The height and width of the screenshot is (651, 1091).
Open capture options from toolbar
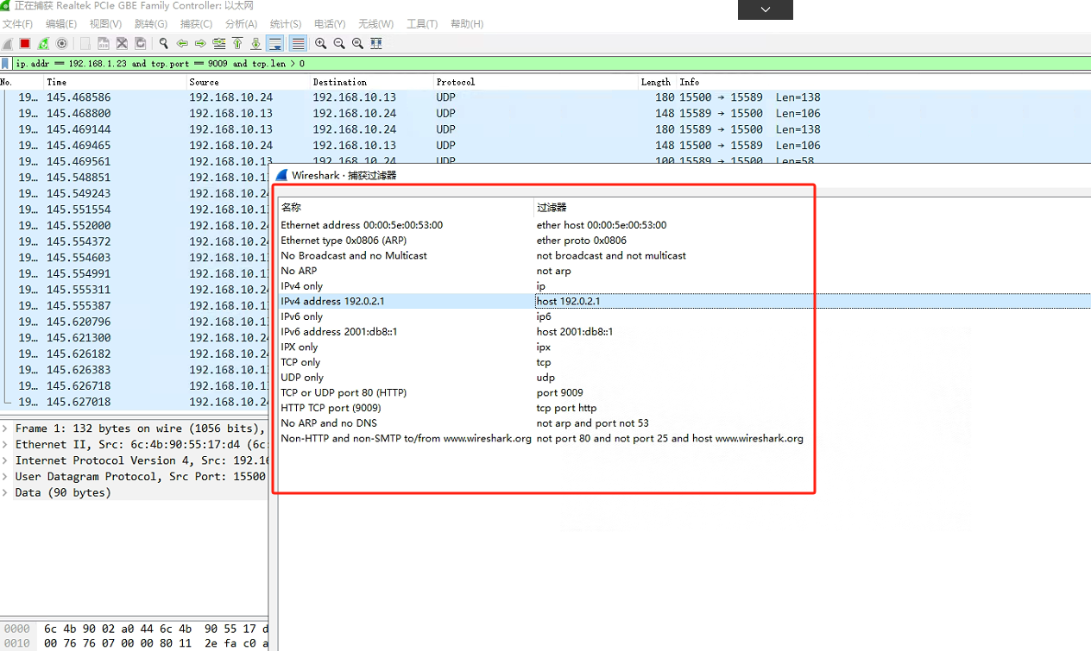pos(61,43)
